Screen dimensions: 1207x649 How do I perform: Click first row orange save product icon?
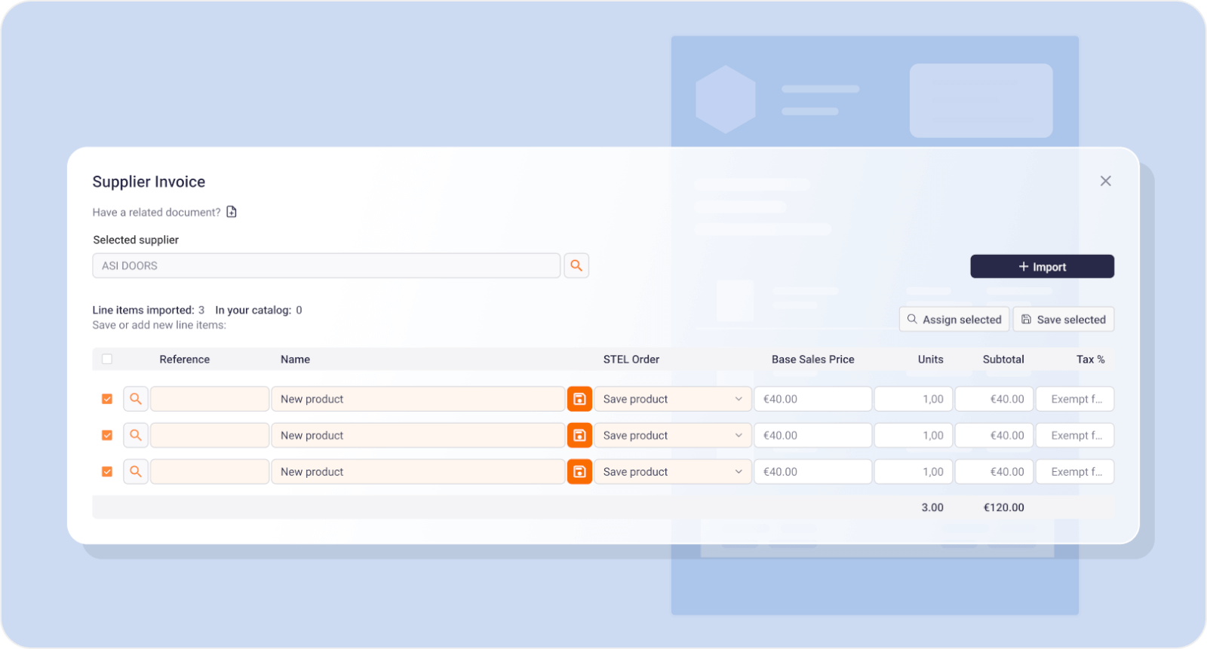coord(579,399)
